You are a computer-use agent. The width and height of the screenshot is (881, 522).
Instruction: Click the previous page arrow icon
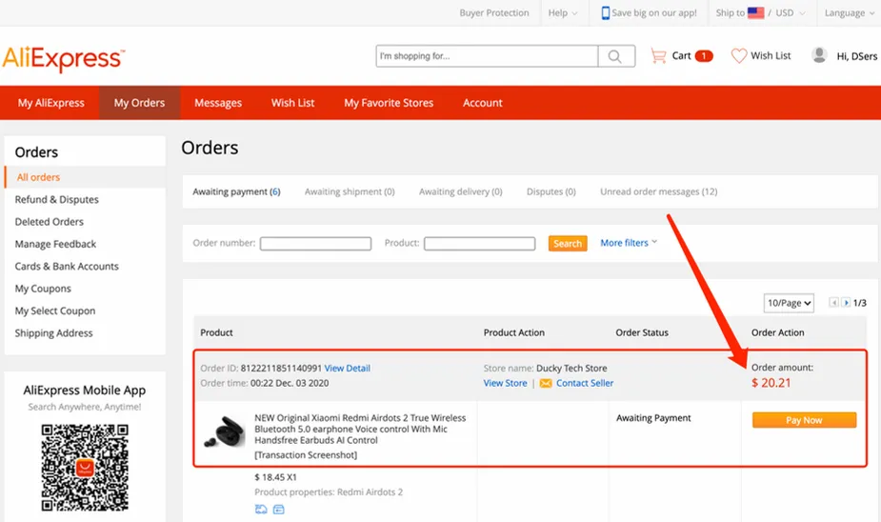pos(833,303)
